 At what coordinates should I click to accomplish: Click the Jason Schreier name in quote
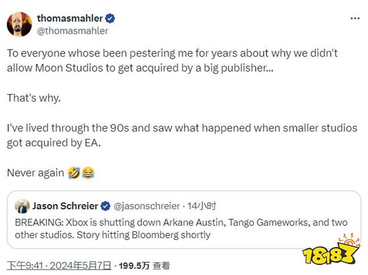pyautogui.click(x=65, y=206)
